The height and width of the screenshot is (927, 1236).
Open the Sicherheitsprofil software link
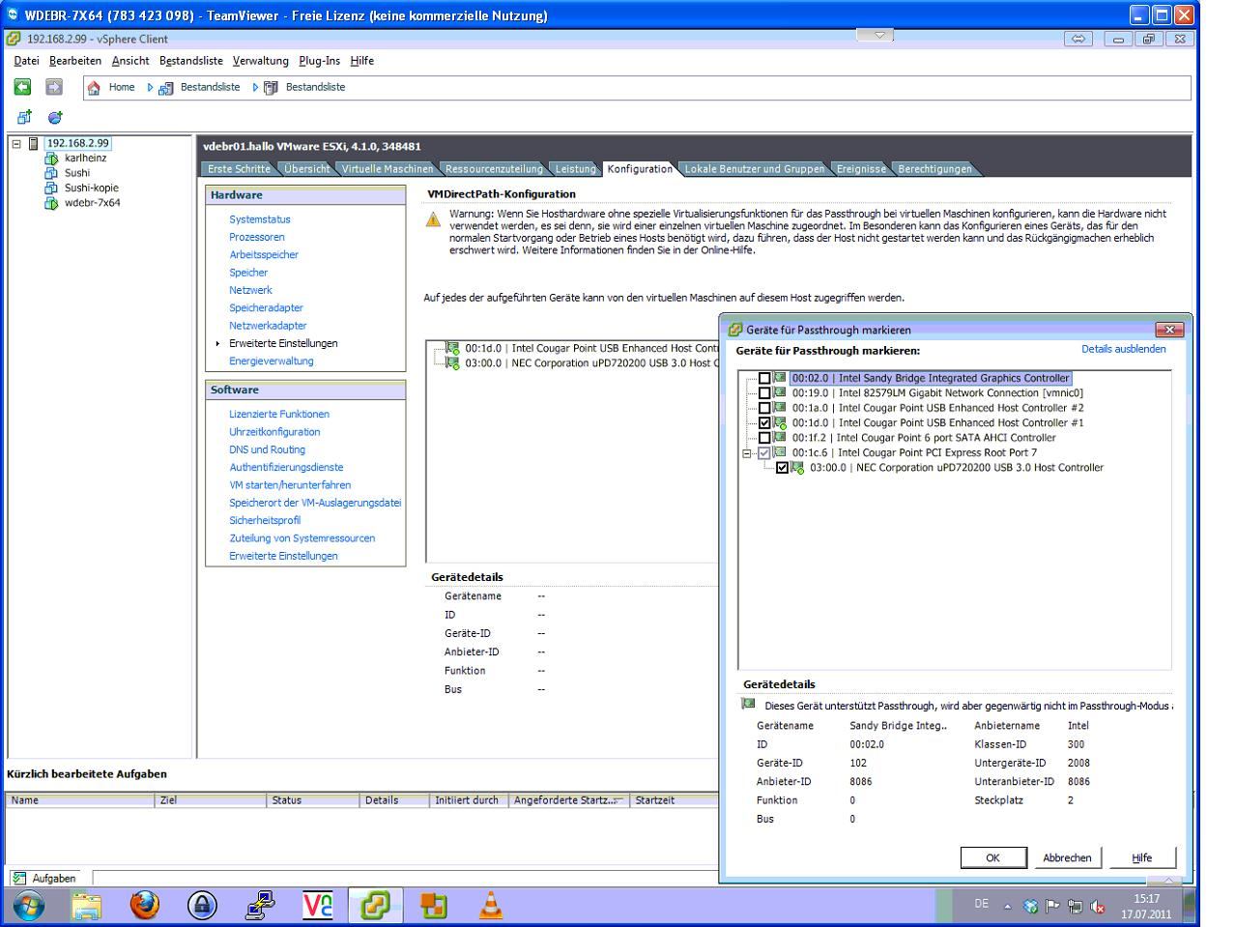tap(265, 520)
